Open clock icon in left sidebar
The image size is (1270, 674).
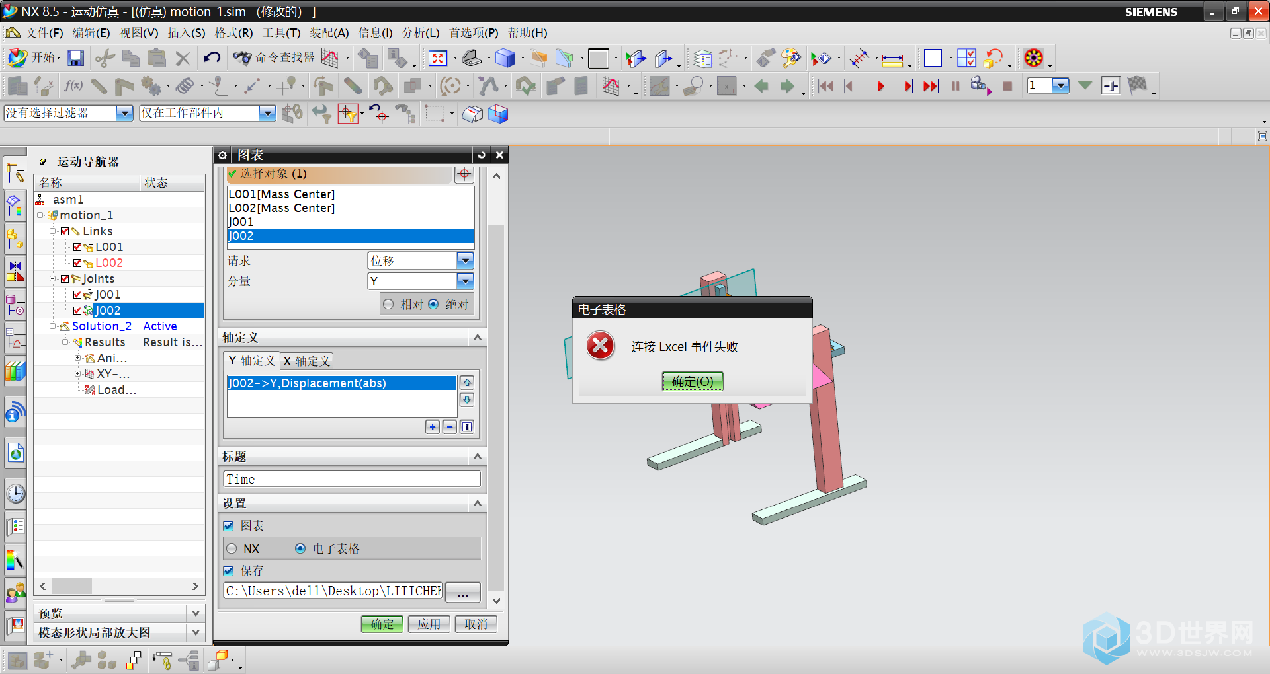click(16, 494)
